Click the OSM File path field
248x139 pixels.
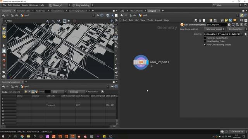click(x=222, y=34)
